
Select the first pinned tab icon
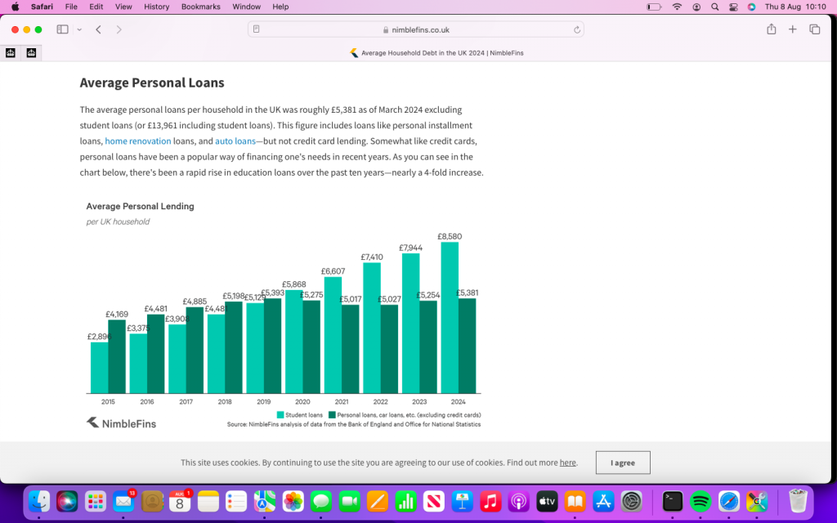(11, 53)
